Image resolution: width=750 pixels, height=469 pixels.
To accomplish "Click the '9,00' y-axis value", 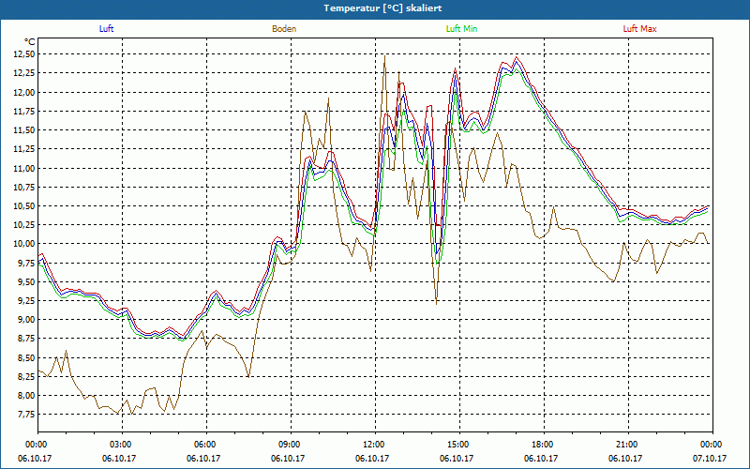I will (x=26, y=320).
